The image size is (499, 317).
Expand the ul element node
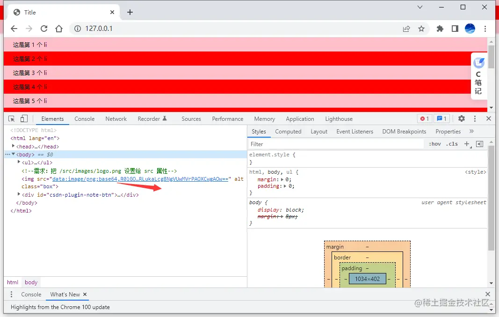[x=19, y=162]
